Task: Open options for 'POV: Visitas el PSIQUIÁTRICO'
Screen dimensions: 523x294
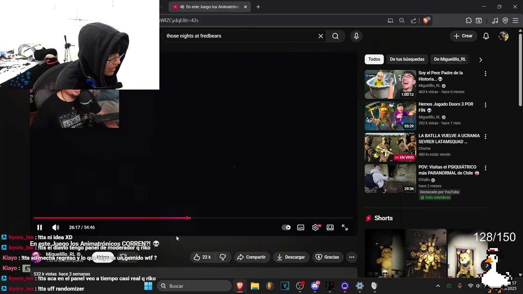Action: tap(485, 168)
